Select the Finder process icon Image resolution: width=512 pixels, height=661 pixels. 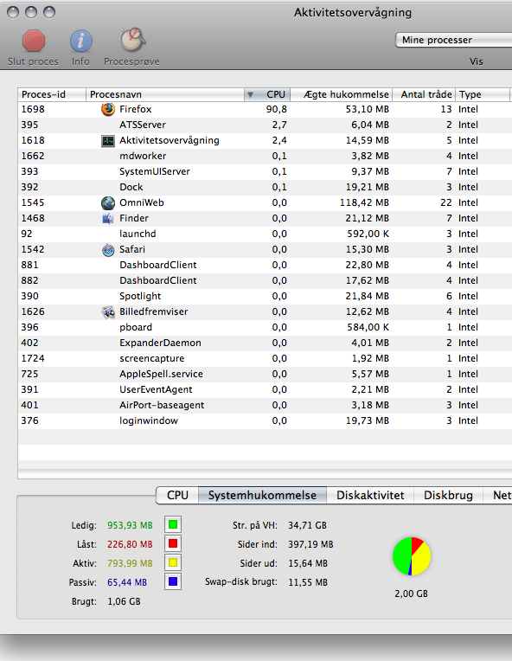[x=108, y=218]
